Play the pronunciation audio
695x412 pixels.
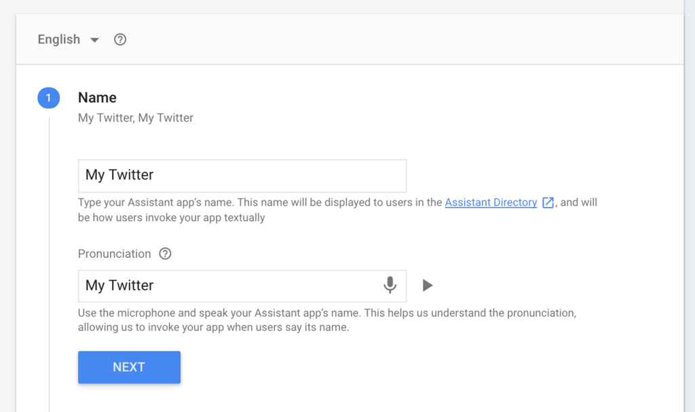pyautogui.click(x=428, y=285)
